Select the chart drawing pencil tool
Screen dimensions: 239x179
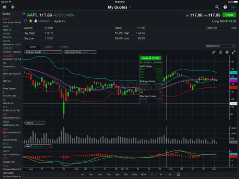point(213,52)
